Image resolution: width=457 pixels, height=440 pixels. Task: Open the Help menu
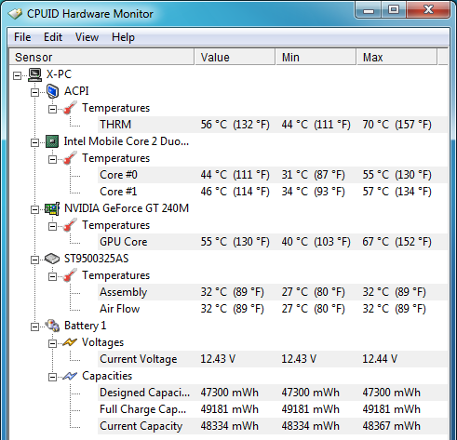pyautogui.click(x=123, y=37)
